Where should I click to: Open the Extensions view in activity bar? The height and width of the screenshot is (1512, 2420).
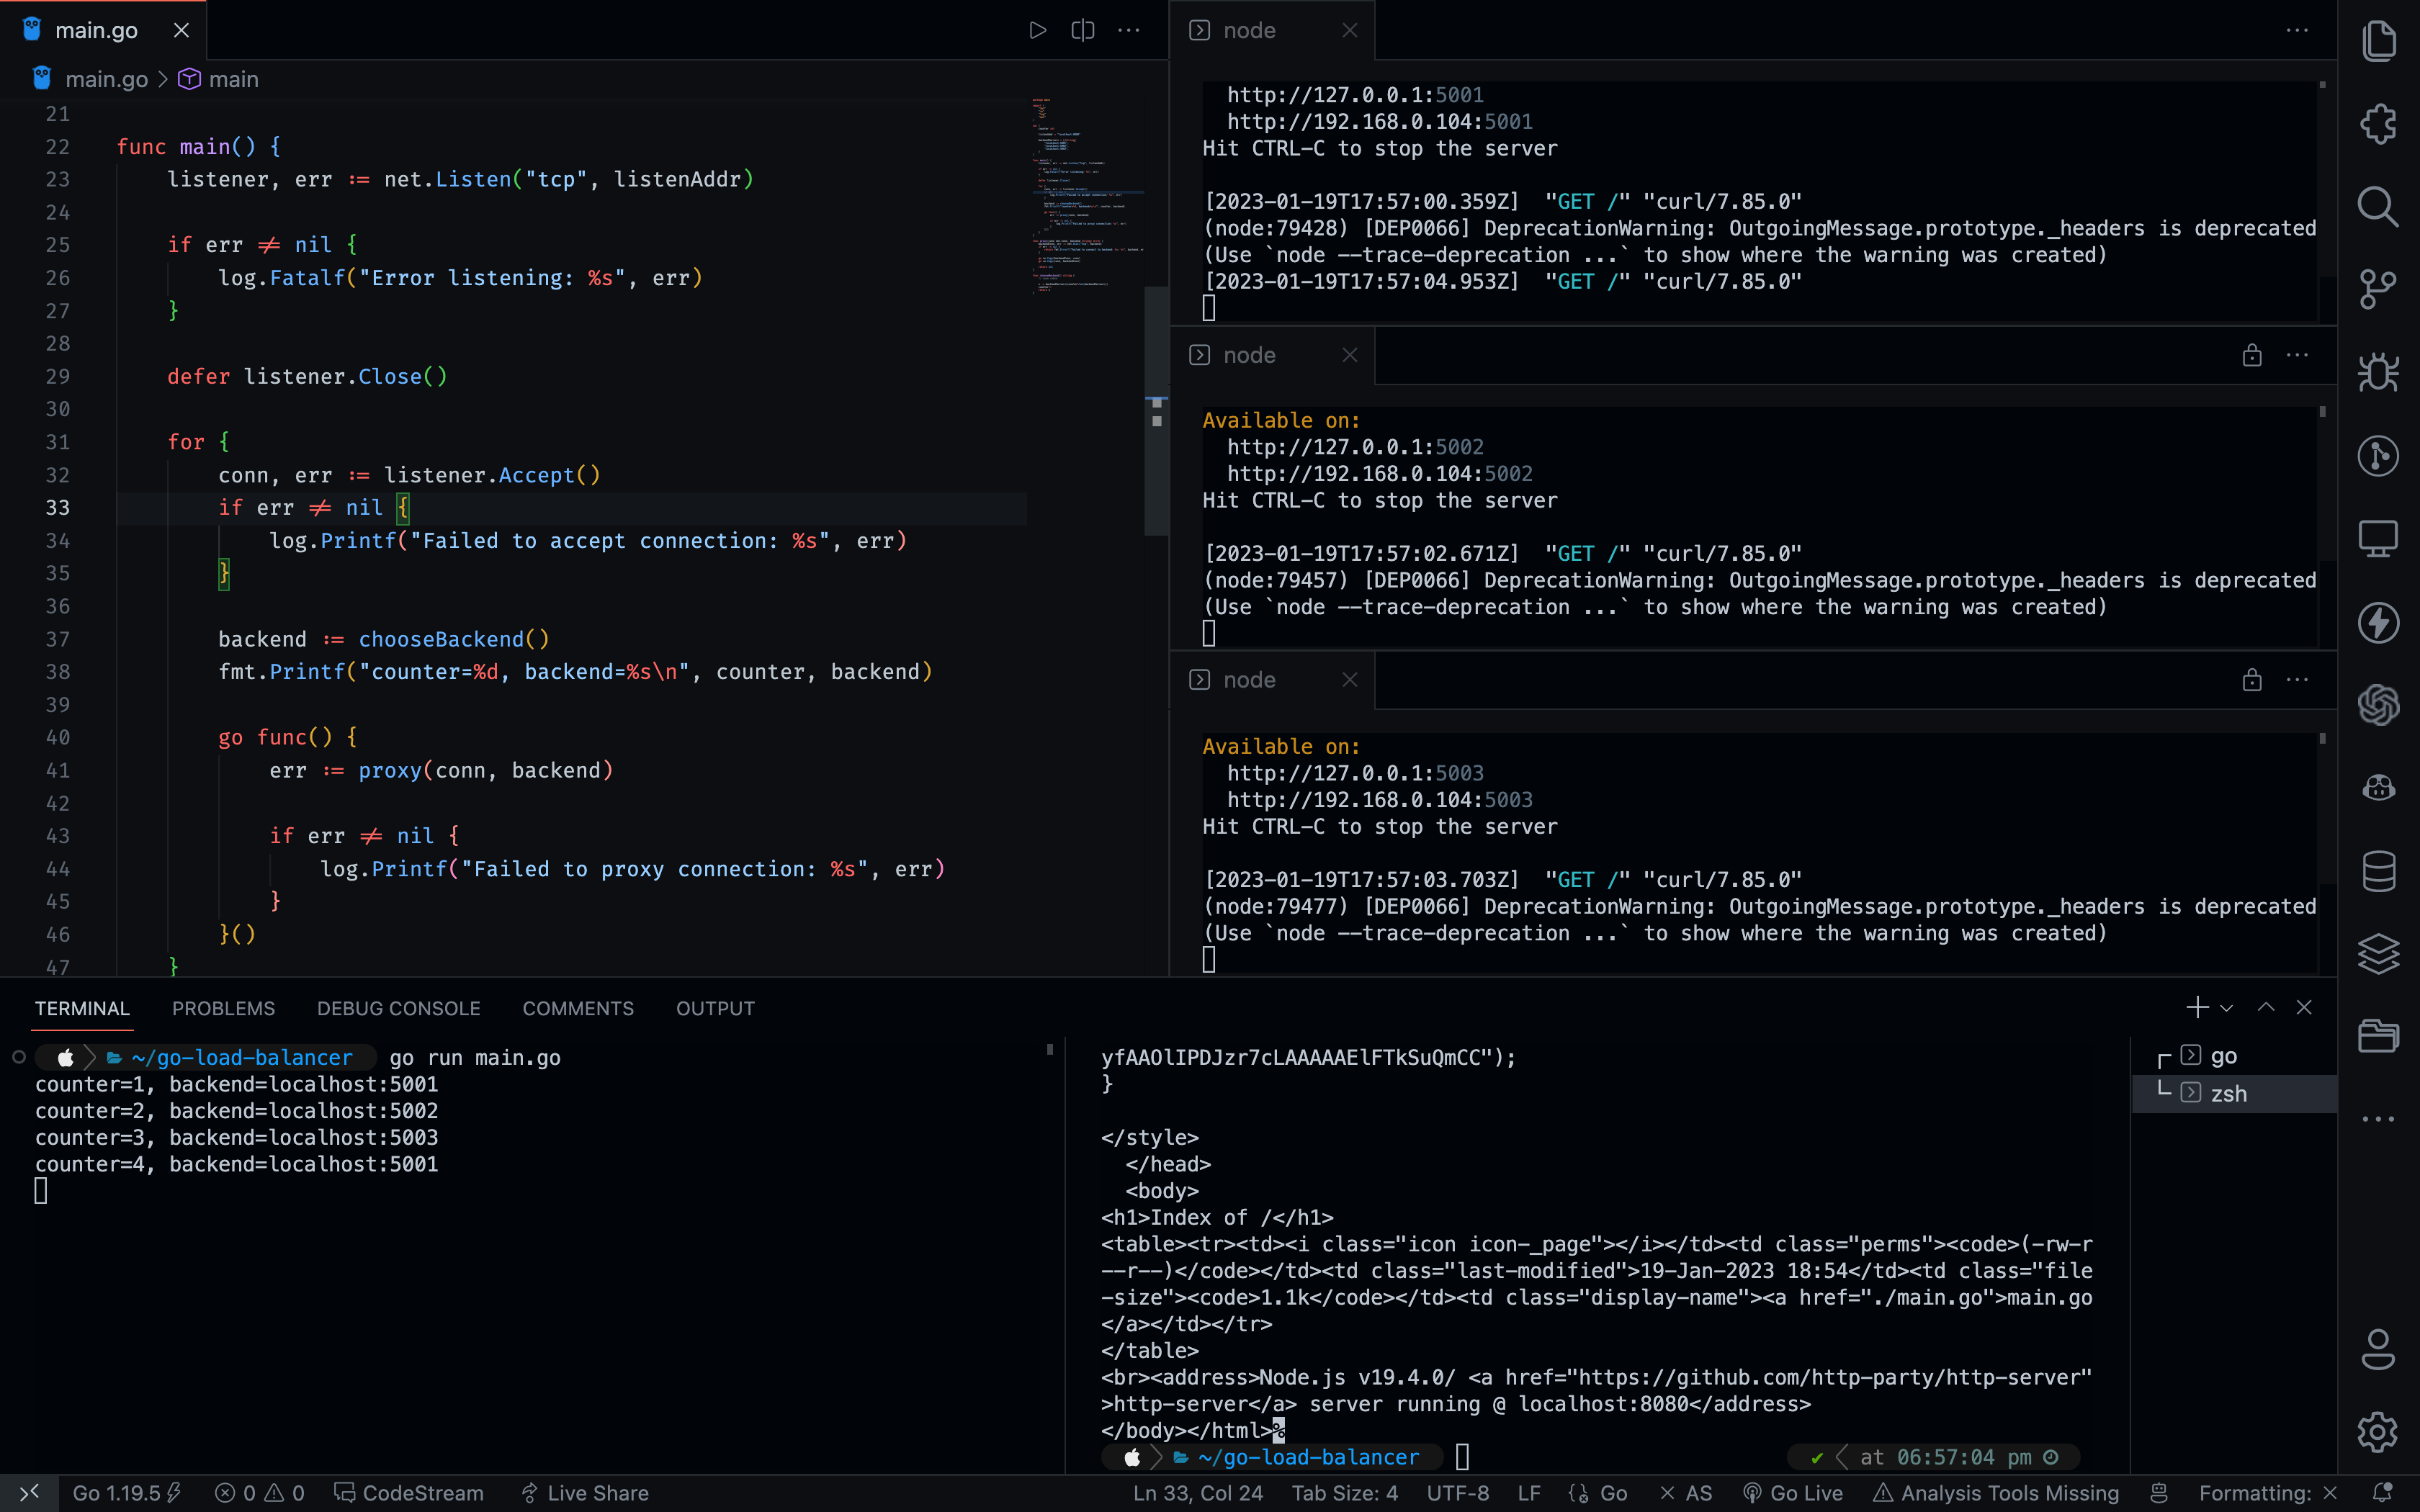[x=2378, y=124]
